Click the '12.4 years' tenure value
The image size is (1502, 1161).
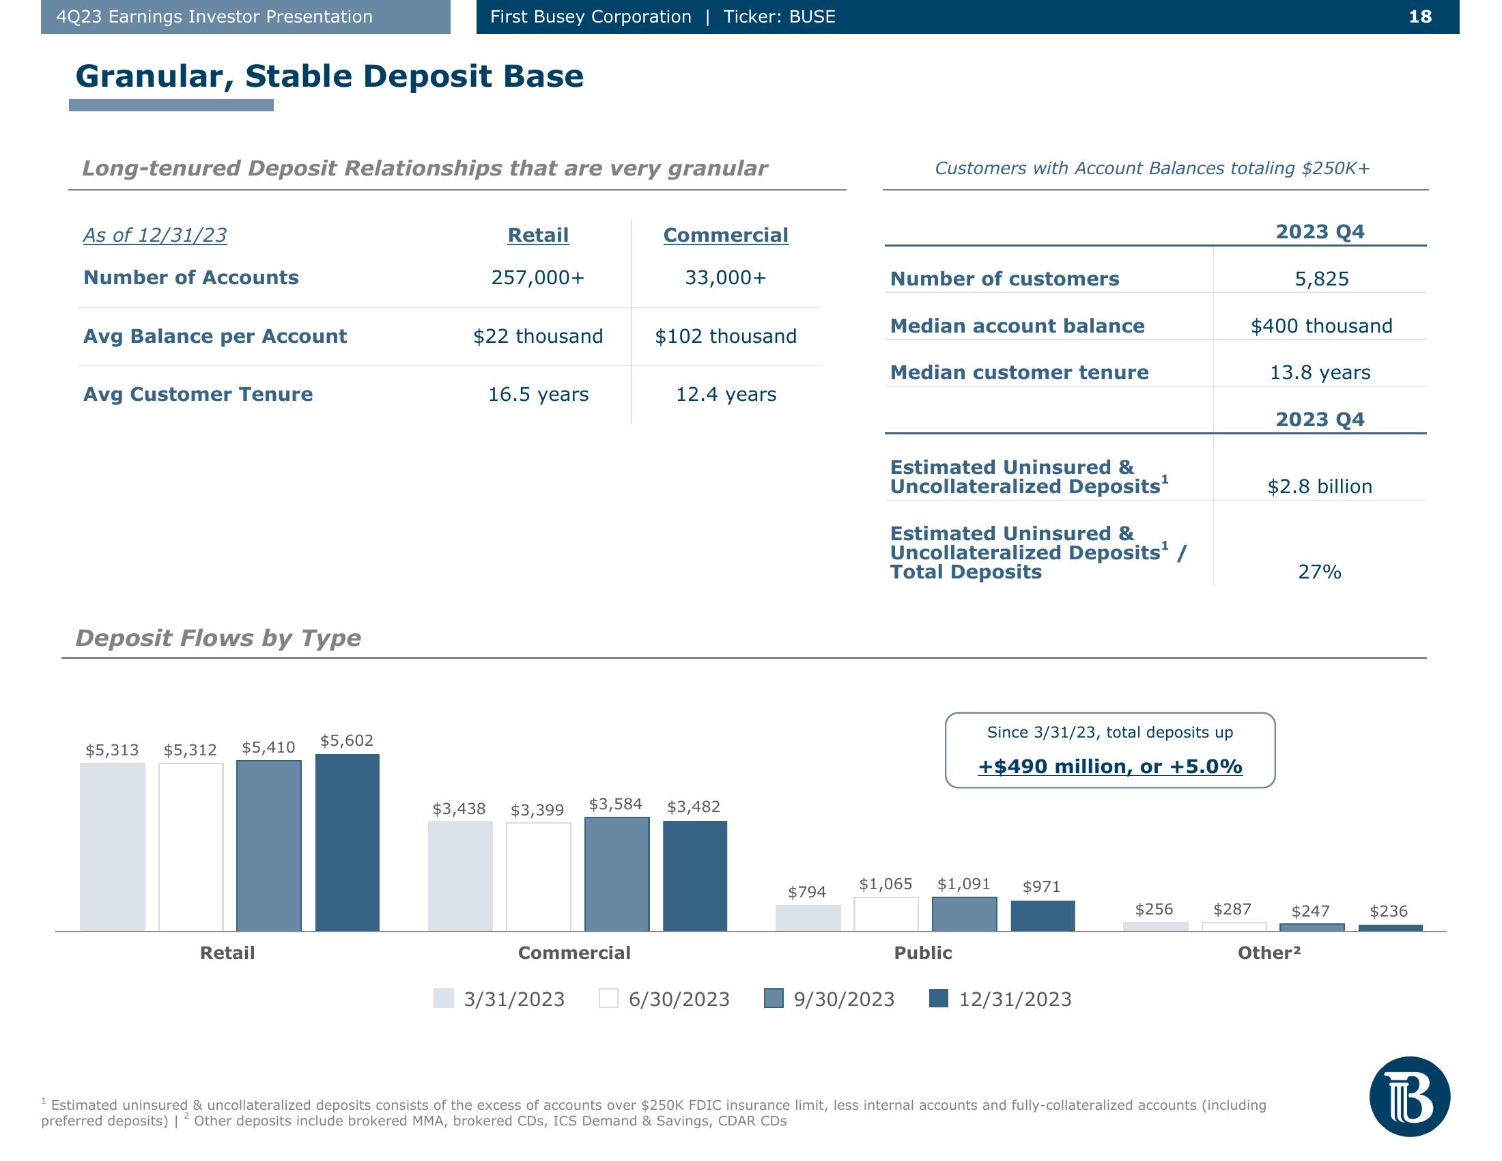726,394
